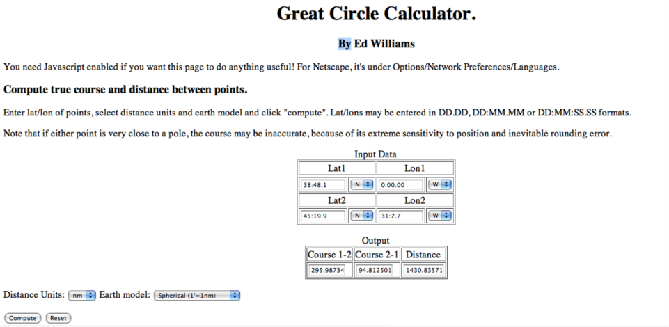Click the Lat2 field containing 45:19.9
Viewport: 669px width, 327px height.
(323, 216)
